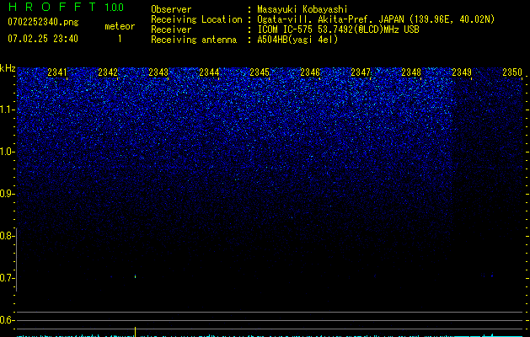
Task: Select the filename 0702252340.png
Action: tap(43, 22)
